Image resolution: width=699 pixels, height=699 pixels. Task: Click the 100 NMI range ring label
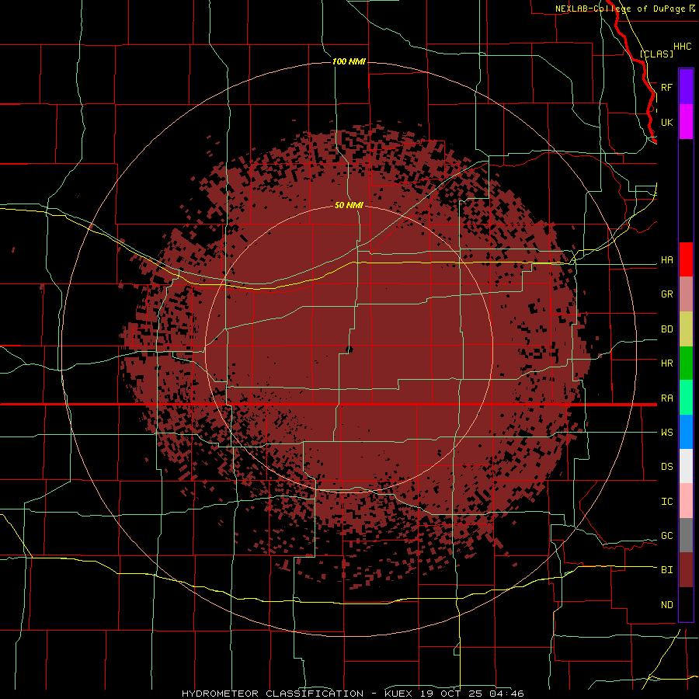pyautogui.click(x=349, y=61)
